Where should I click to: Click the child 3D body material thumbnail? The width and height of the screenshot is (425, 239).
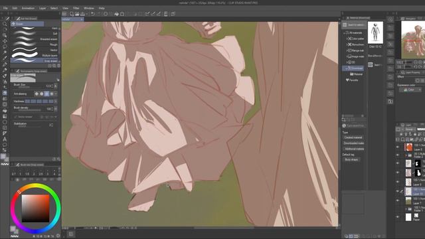point(375,33)
